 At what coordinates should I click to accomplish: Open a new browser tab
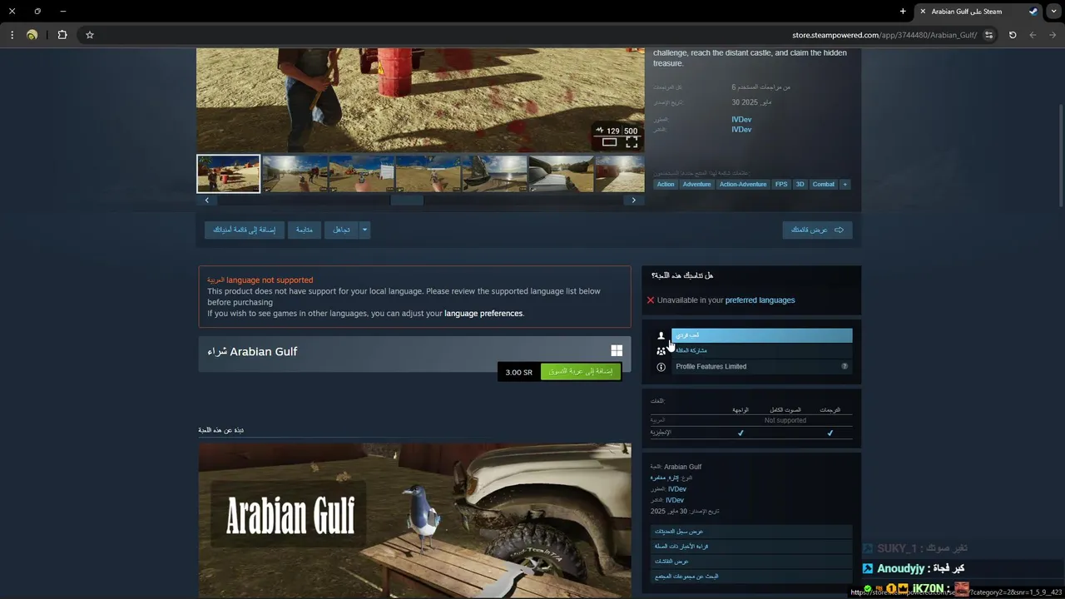point(903,12)
